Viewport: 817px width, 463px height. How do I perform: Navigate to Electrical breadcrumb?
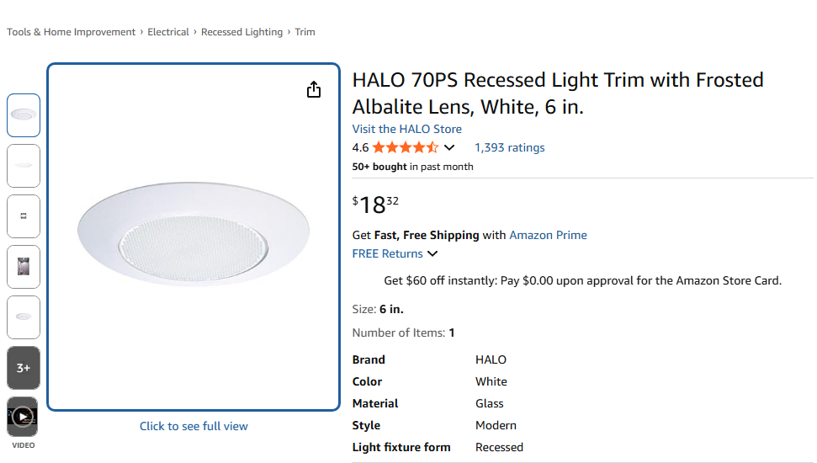point(168,32)
